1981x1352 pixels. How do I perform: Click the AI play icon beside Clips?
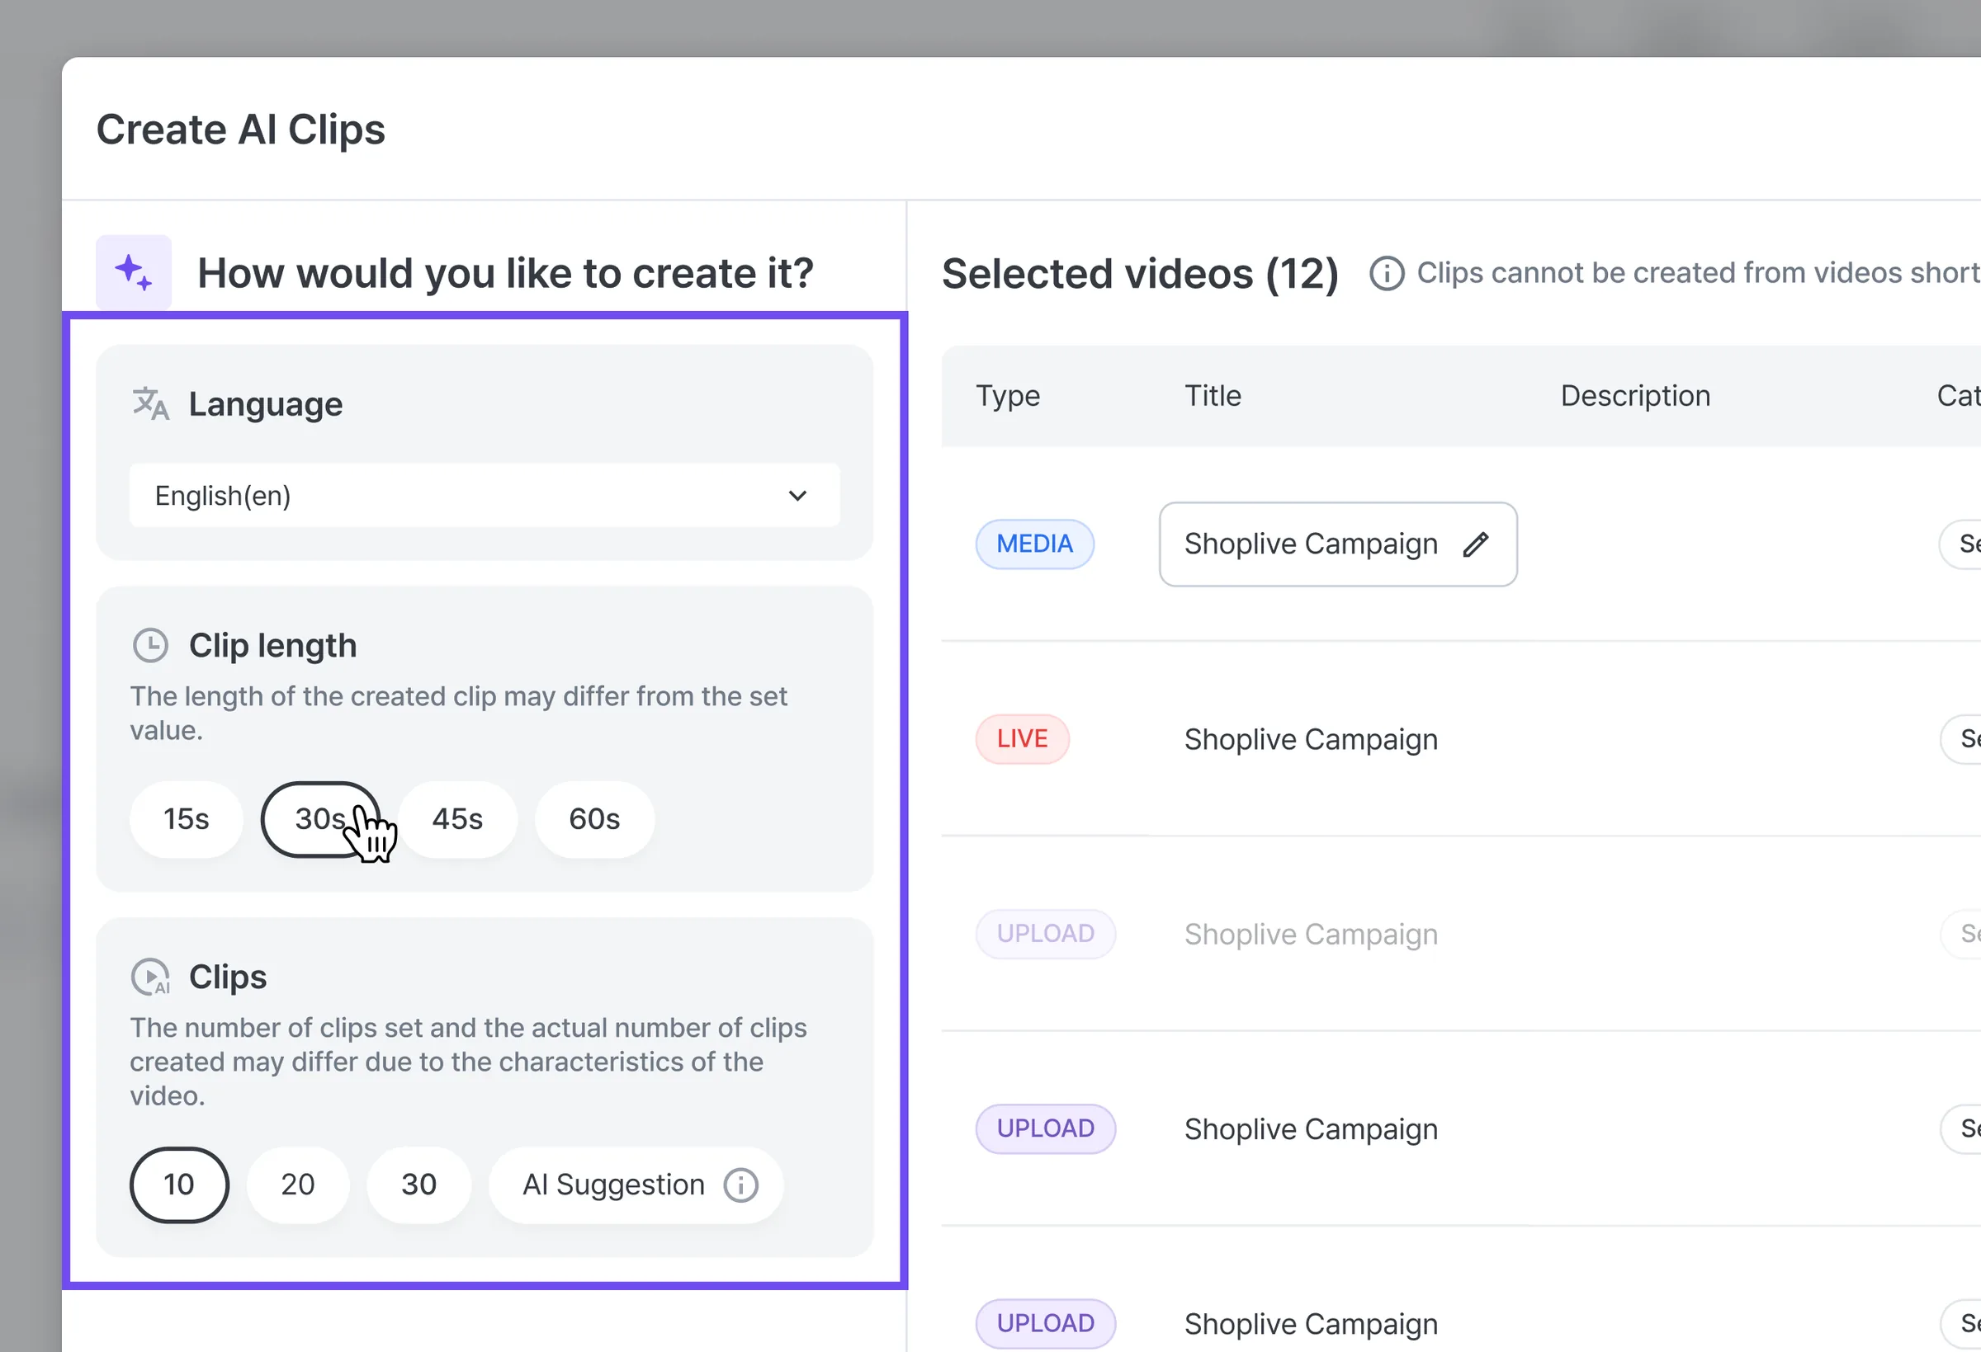pos(151,977)
